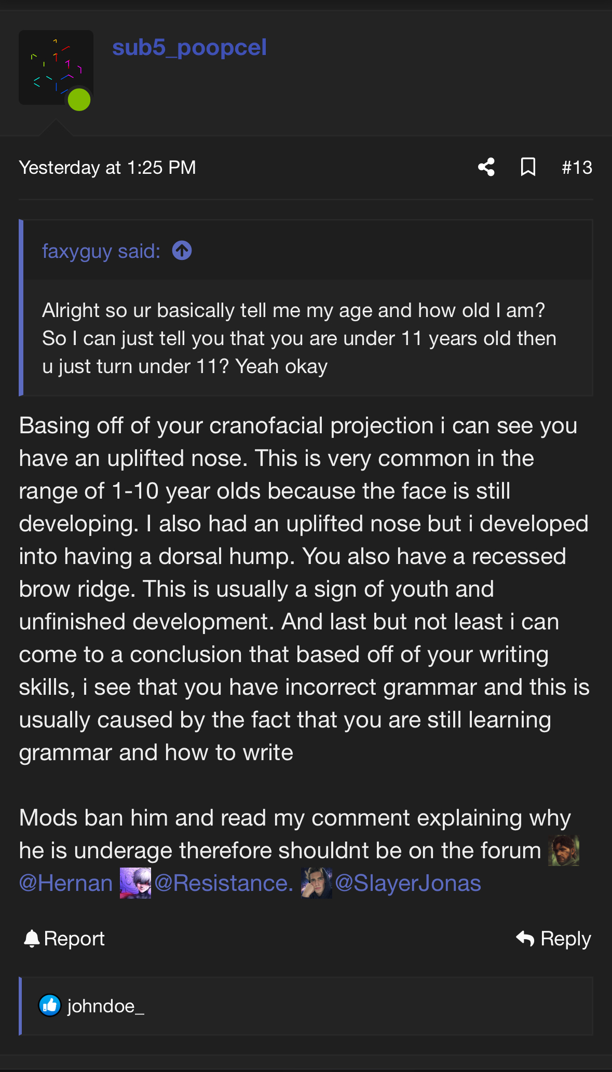Image resolution: width=612 pixels, height=1072 pixels.
Task: Reply to sub5_poopcel's post
Action: point(553,939)
